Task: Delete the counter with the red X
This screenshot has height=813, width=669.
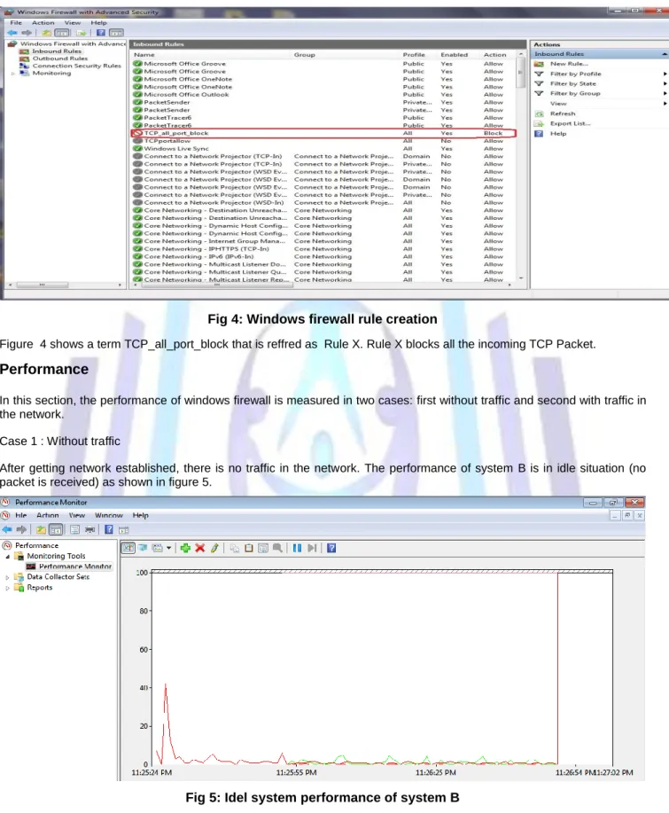Action: coord(199,548)
